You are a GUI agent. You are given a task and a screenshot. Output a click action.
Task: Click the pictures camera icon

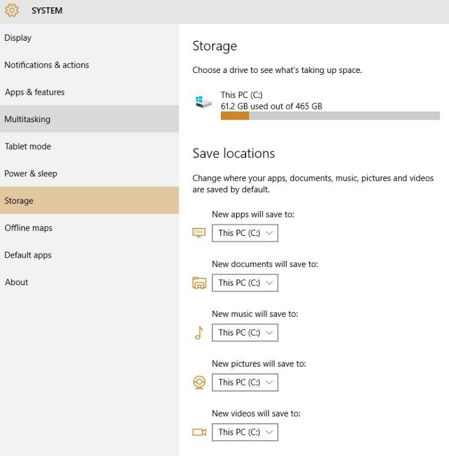point(199,382)
